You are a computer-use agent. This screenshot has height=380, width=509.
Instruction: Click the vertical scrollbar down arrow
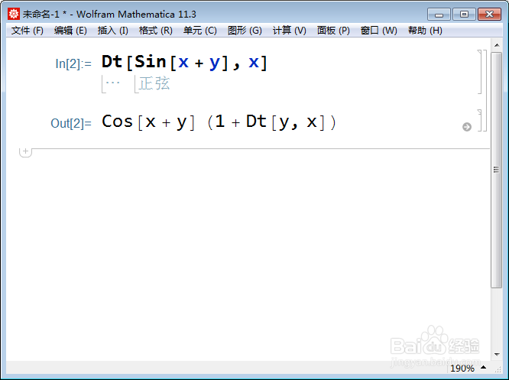(497, 354)
